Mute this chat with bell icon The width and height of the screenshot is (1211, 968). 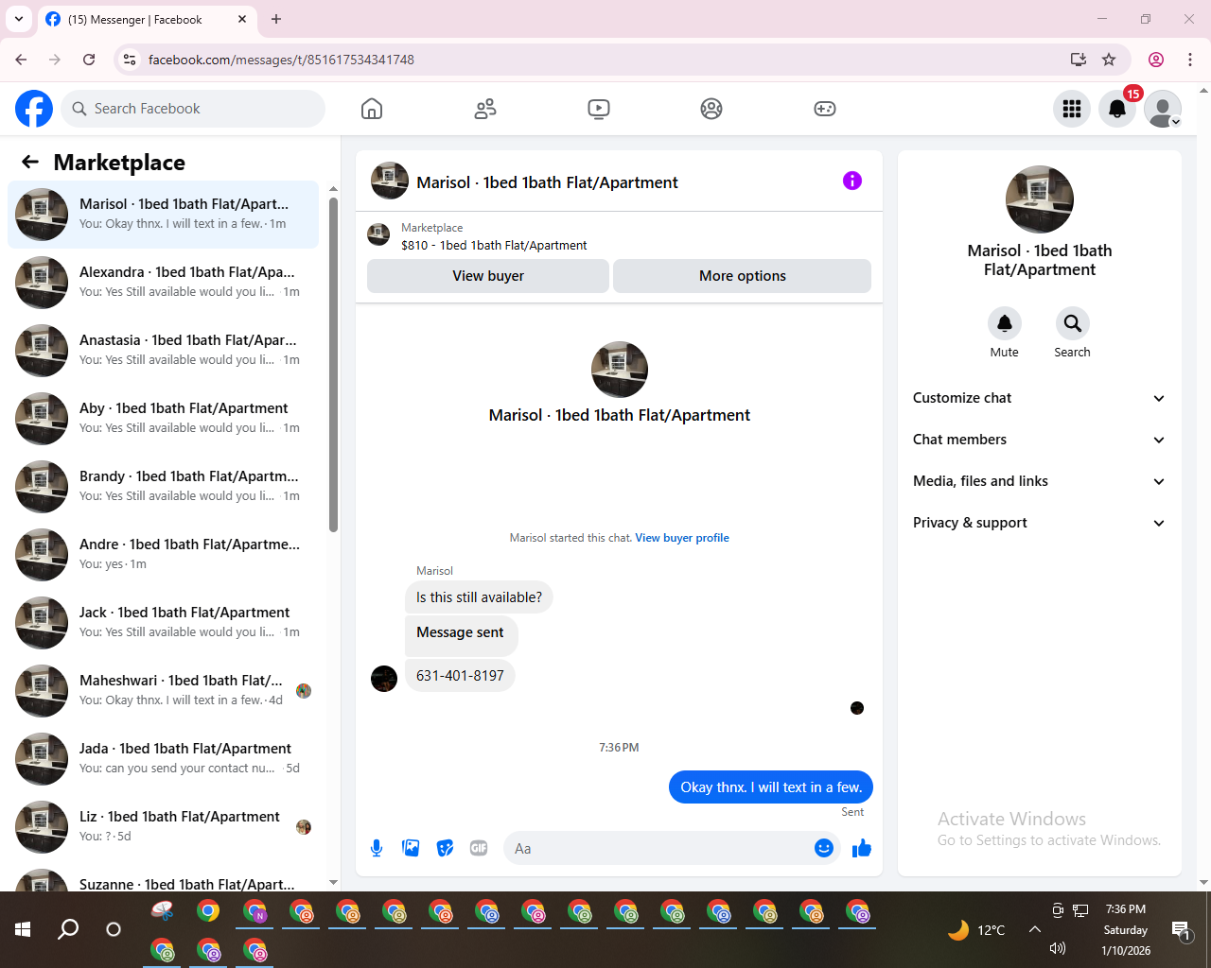pyautogui.click(x=1005, y=323)
